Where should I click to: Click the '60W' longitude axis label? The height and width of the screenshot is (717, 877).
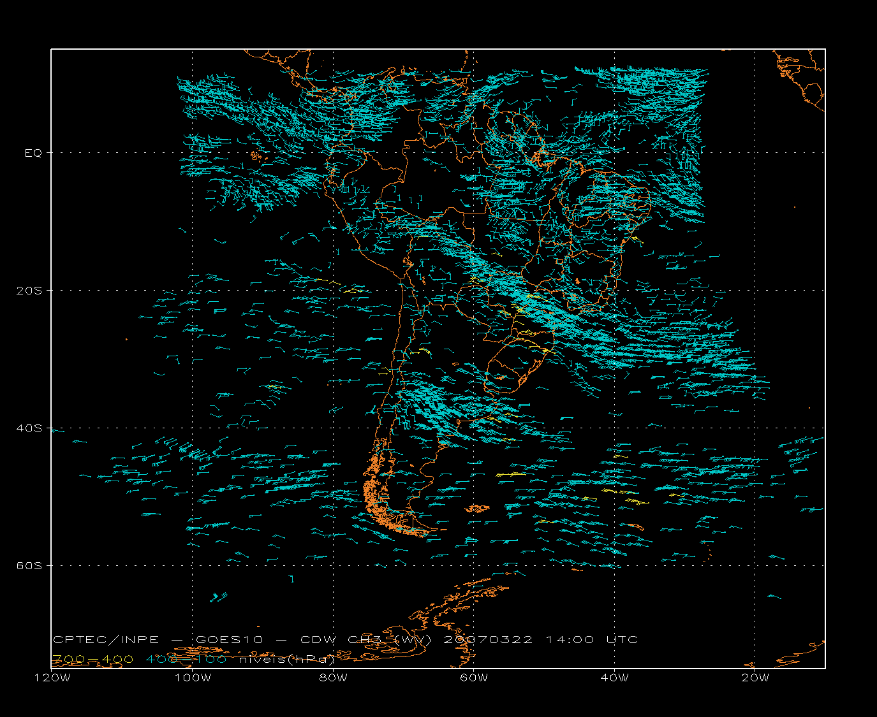[474, 677]
